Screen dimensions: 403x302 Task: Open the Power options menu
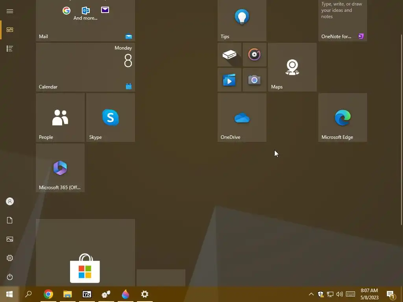pyautogui.click(x=10, y=277)
